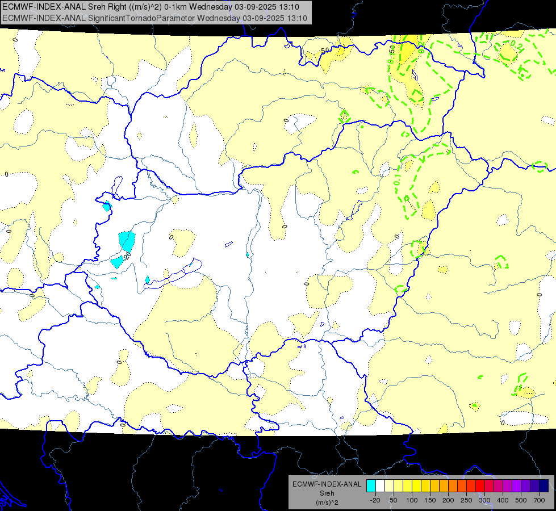
Task: Click the dark navy blue legend swatch
Action: click(544, 486)
